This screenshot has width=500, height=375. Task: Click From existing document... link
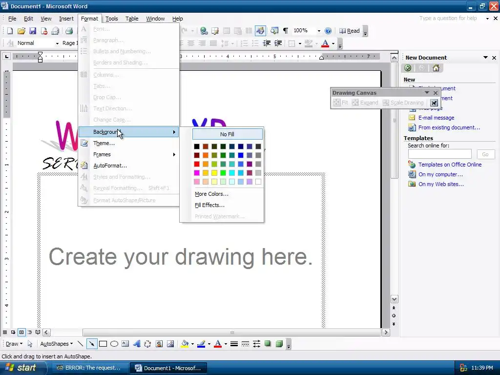click(449, 127)
